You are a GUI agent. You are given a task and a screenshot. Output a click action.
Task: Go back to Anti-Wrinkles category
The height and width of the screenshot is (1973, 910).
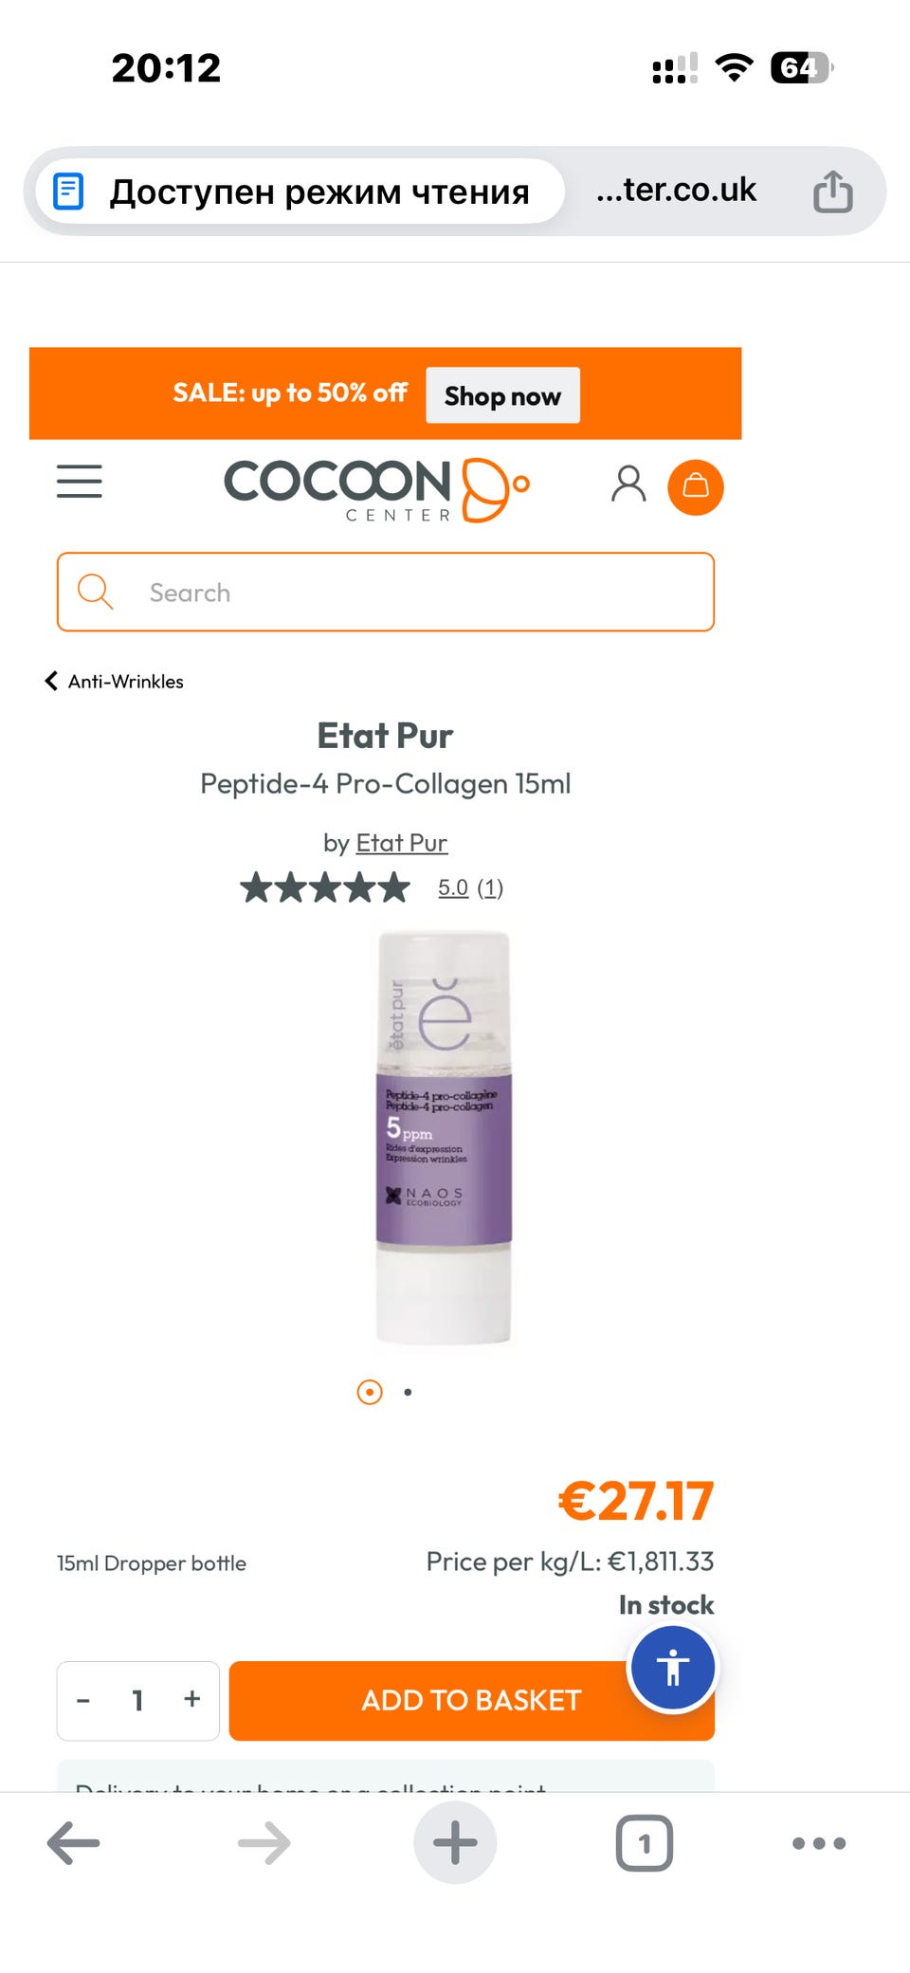(115, 681)
